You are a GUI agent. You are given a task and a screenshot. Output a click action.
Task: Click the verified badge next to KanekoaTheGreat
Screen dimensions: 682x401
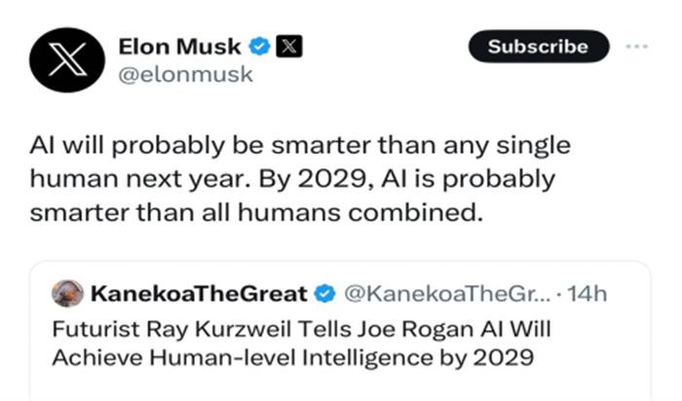click(x=324, y=293)
